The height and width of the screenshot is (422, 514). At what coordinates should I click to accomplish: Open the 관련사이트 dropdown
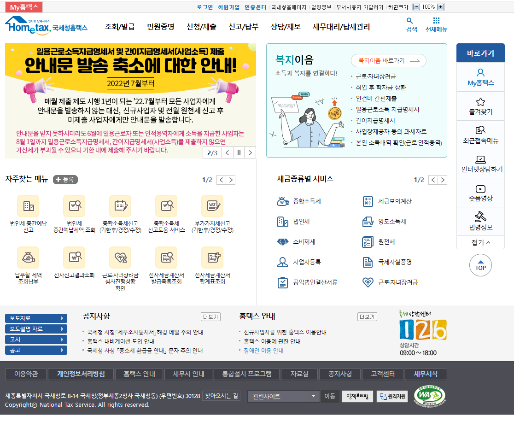284,396
